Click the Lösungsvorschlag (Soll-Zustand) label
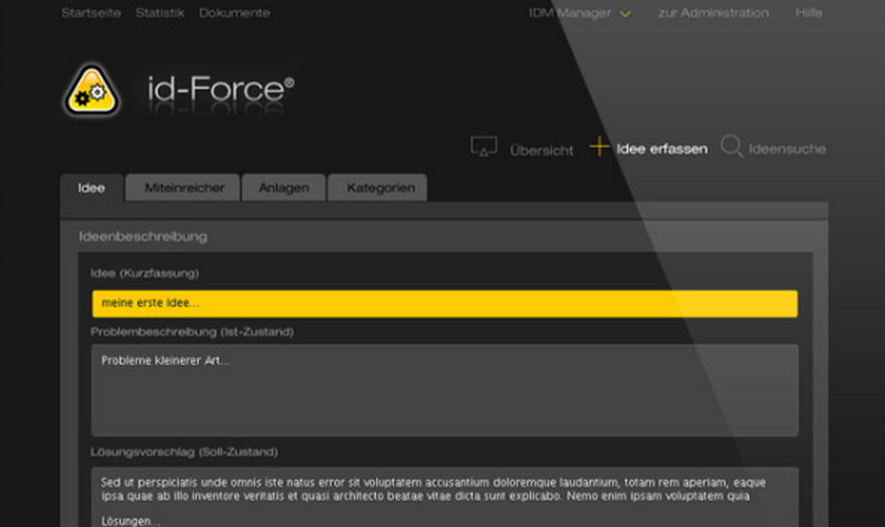Screen dimensions: 885x527 (184, 452)
